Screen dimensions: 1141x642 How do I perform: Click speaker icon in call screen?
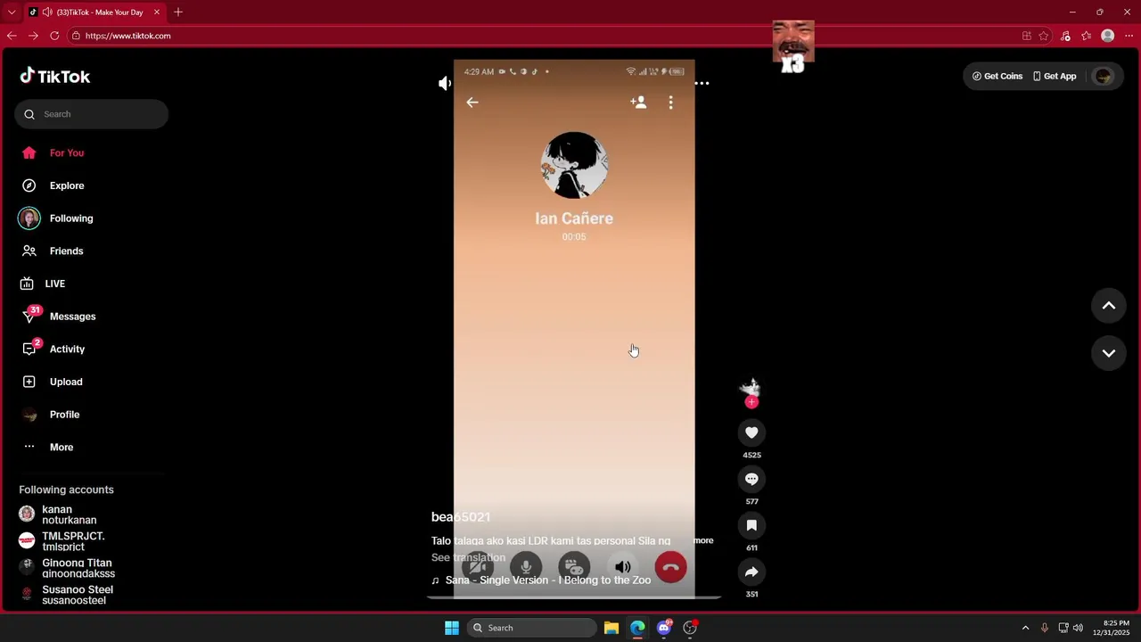[x=623, y=567]
